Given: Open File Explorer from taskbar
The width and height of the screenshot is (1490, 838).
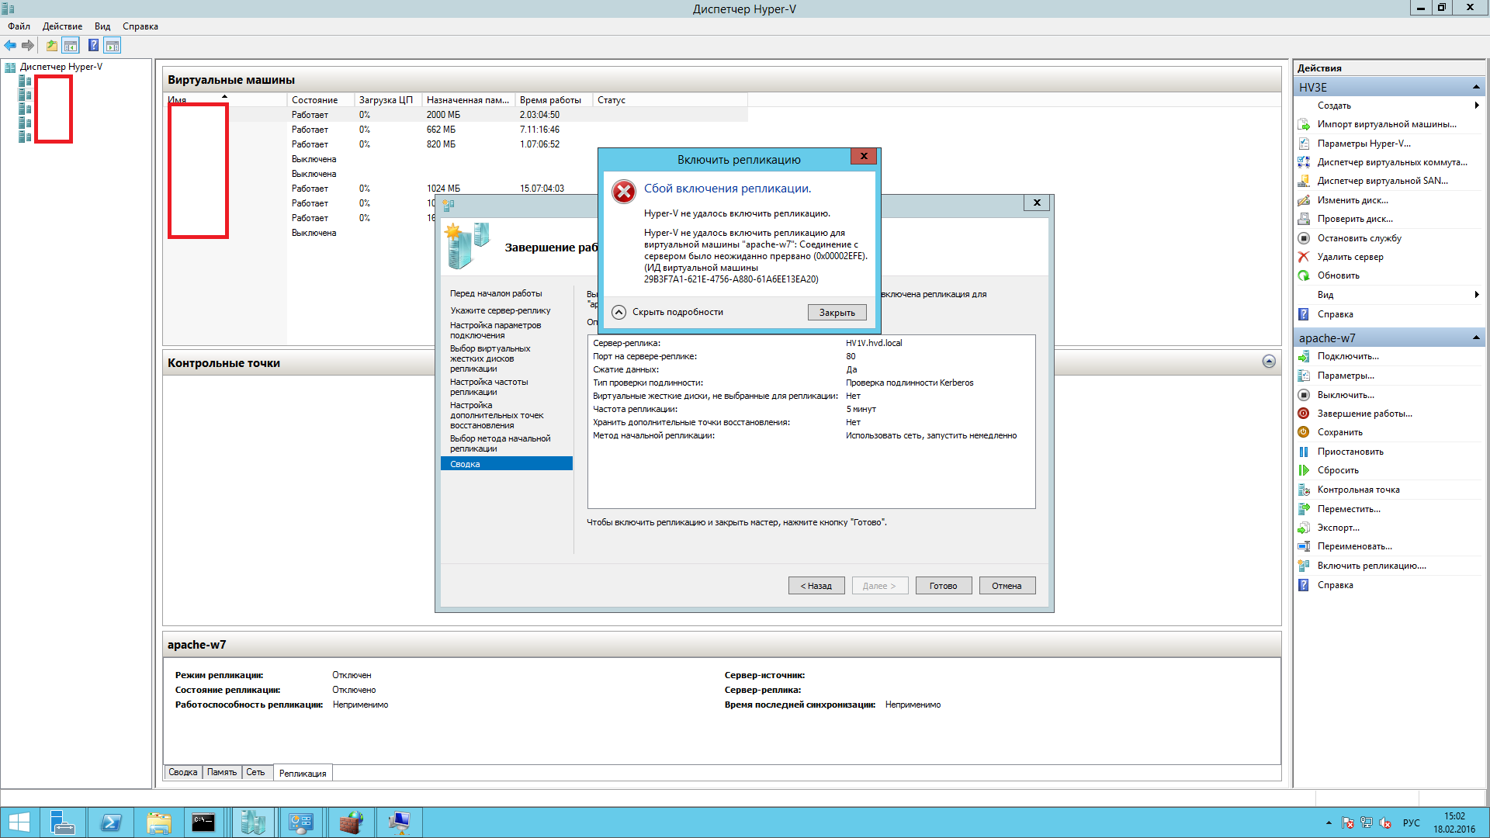Looking at the screenshot, I should (x=158, y=822).
